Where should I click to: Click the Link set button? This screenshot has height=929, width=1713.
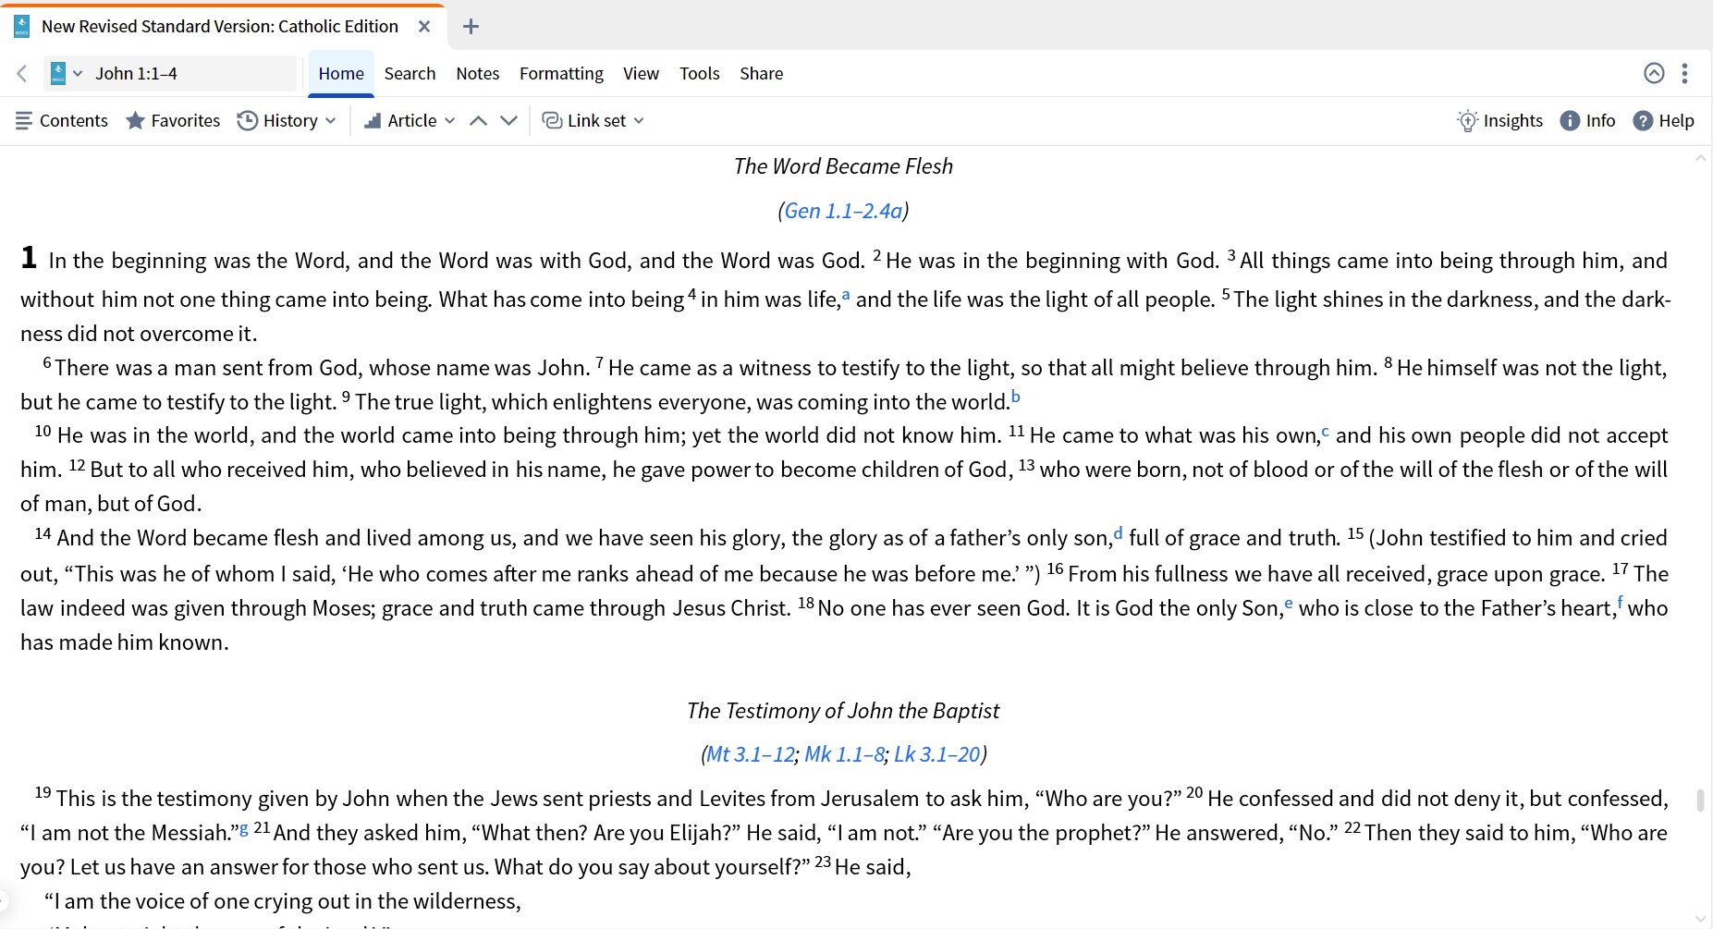pyautogui.click(x=584, y=120)
